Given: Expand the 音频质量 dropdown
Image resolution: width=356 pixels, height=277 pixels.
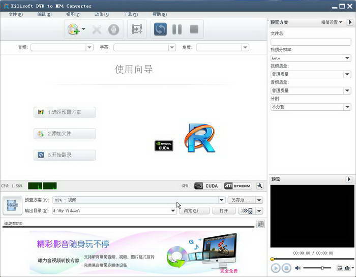Looking at the screenshot, I should pos(347,90).
